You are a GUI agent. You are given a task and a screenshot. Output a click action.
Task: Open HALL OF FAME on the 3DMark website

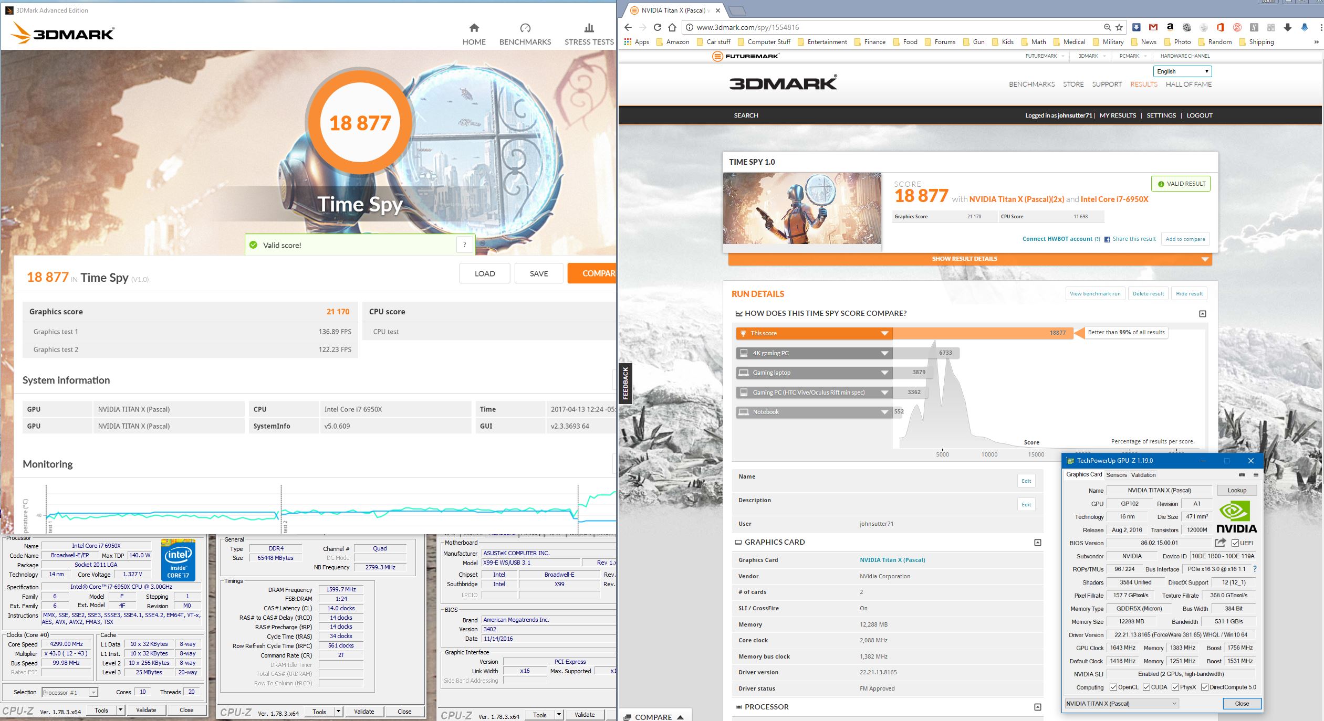[x=1189, y=84]
